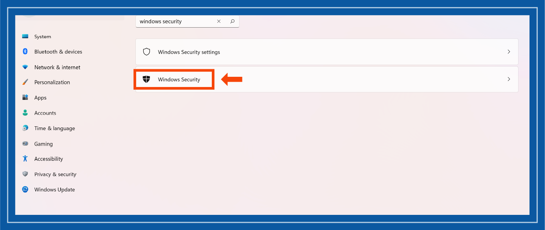Open the Windows Security settings result
Image resolution: width=545 pixels, height=230 pixels.
[327, 52]
